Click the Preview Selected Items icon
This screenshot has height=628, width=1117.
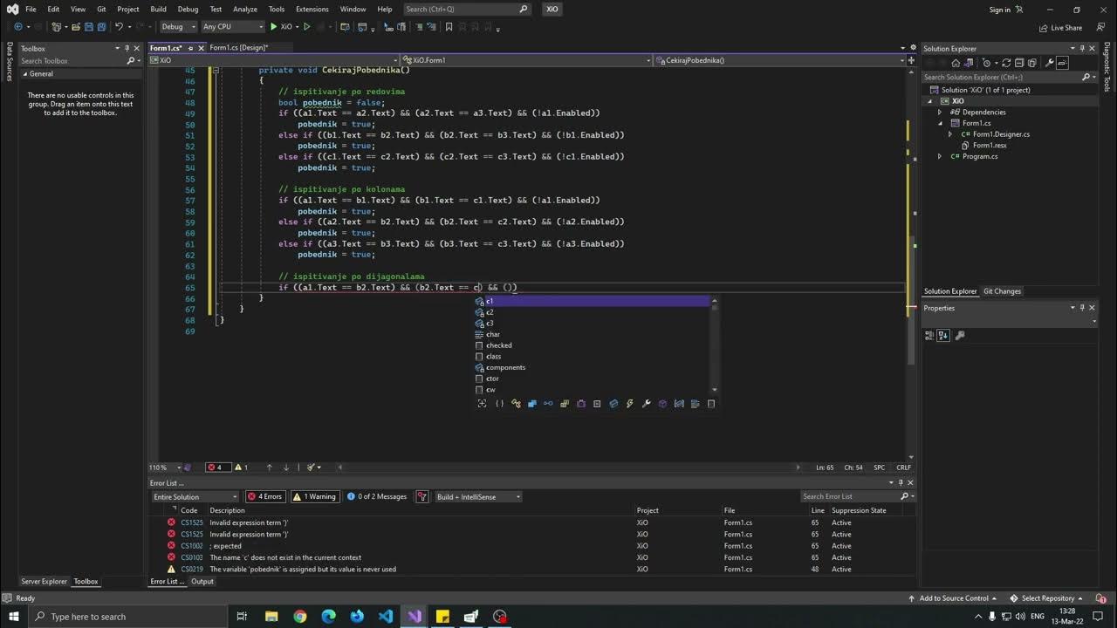[x=1062, y=63]
